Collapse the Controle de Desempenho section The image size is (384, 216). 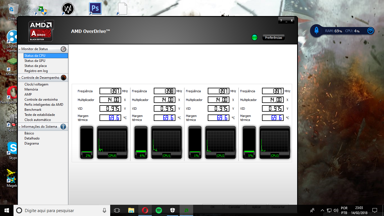coord(20,78)
